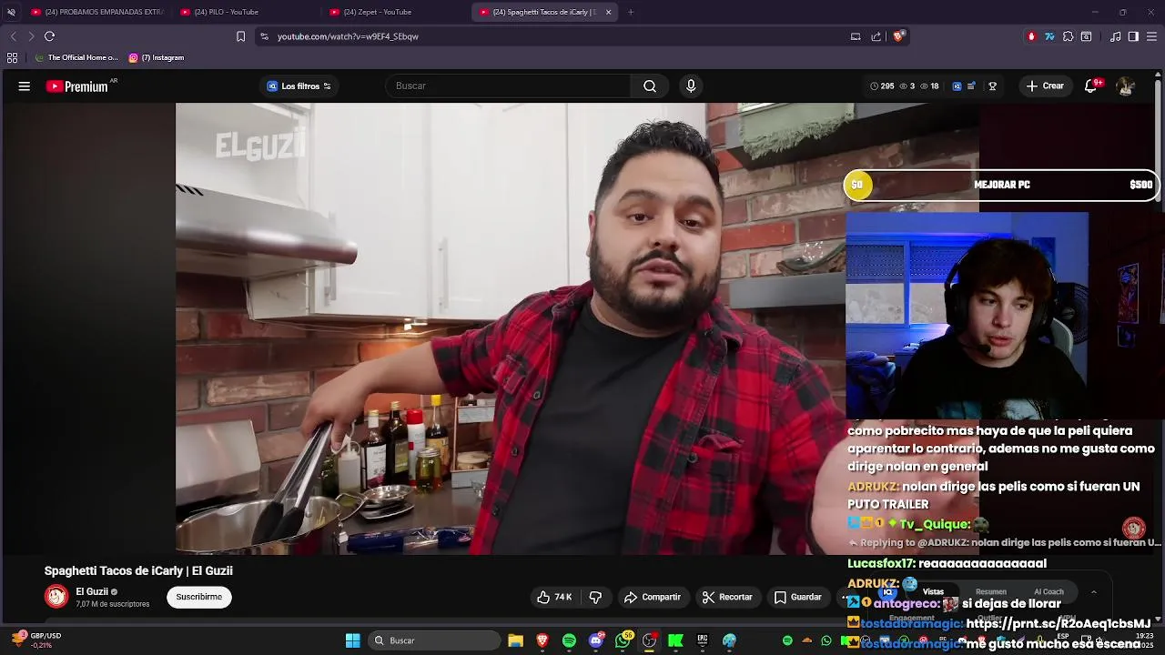Open The Official Home bookmark

pyautogui.click(x=76, y=57)
